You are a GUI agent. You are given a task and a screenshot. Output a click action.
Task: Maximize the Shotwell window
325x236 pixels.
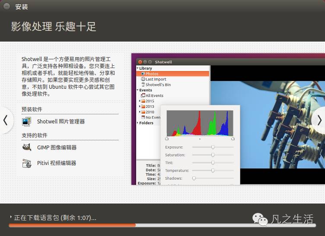click(150, 62)
